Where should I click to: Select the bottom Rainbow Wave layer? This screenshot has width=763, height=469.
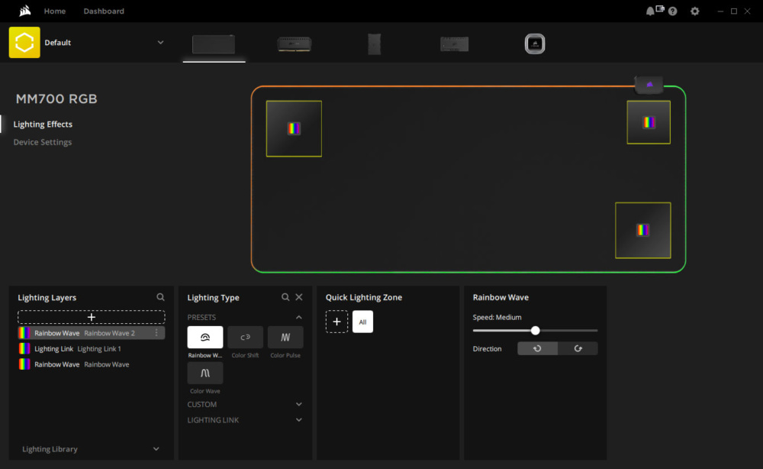[x=92, y=364]
